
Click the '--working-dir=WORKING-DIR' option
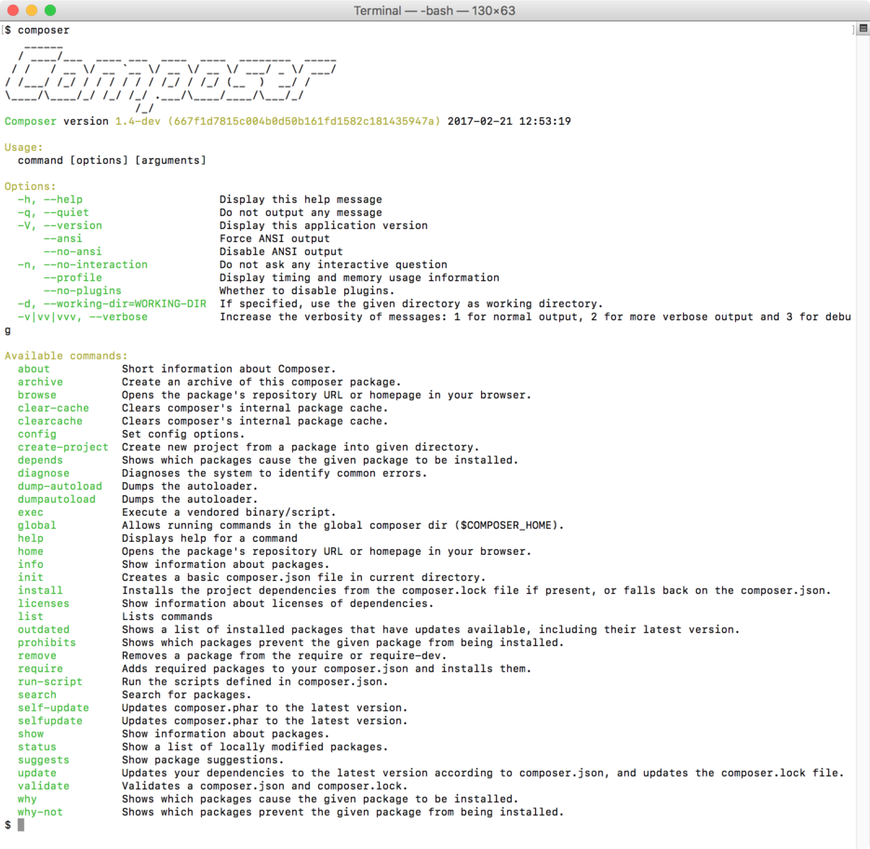click(125, 303)
